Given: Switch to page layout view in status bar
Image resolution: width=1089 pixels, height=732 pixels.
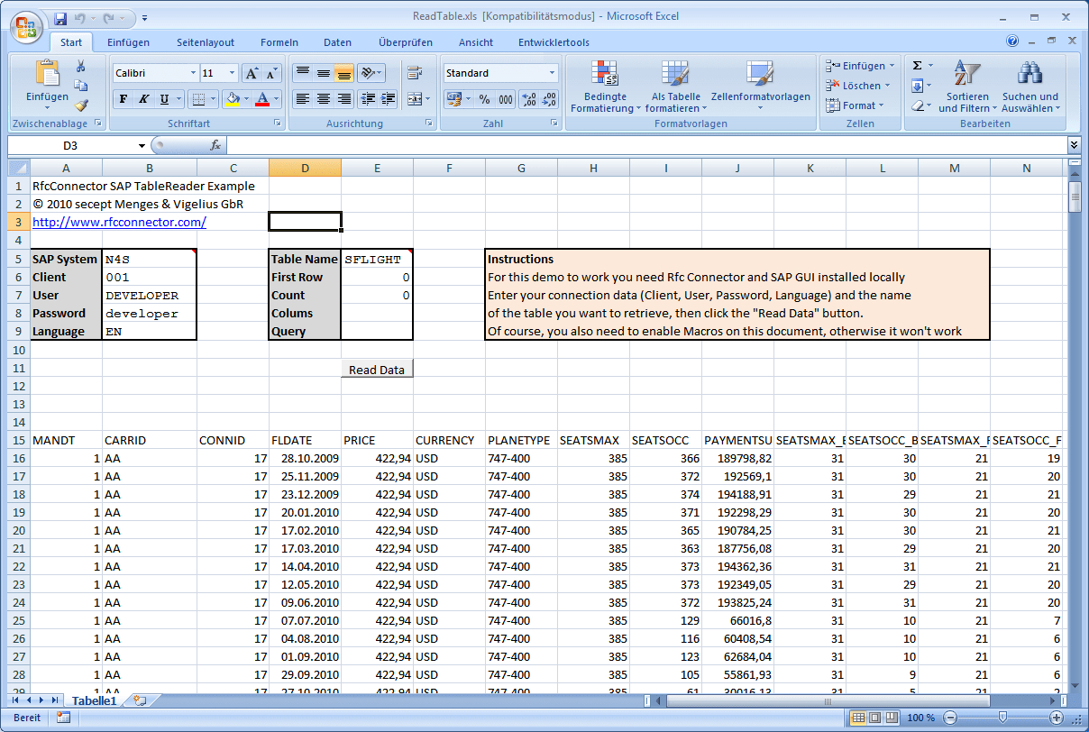Looking at the screenshot, I should [874, 718].
